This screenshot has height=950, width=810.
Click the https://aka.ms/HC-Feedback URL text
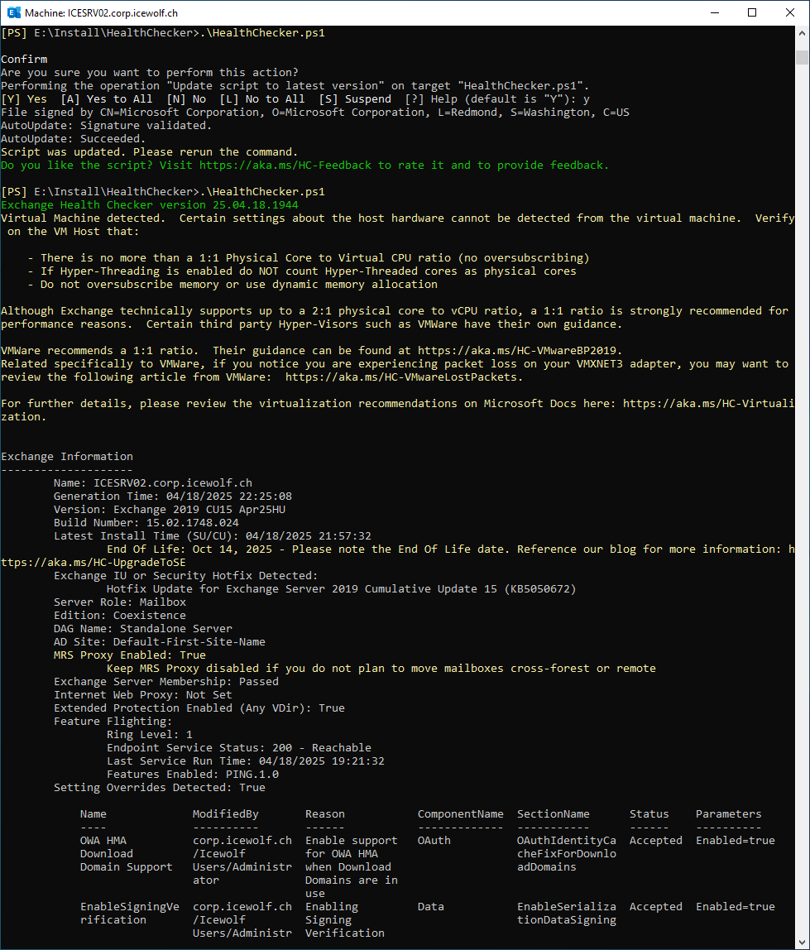coord(285,166)
